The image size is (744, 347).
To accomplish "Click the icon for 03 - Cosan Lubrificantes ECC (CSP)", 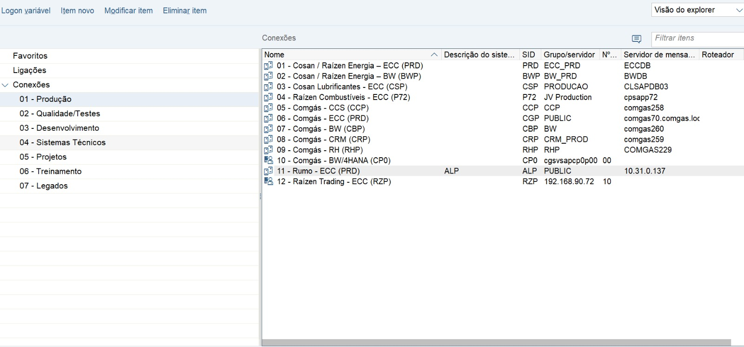I will [268, 87].
